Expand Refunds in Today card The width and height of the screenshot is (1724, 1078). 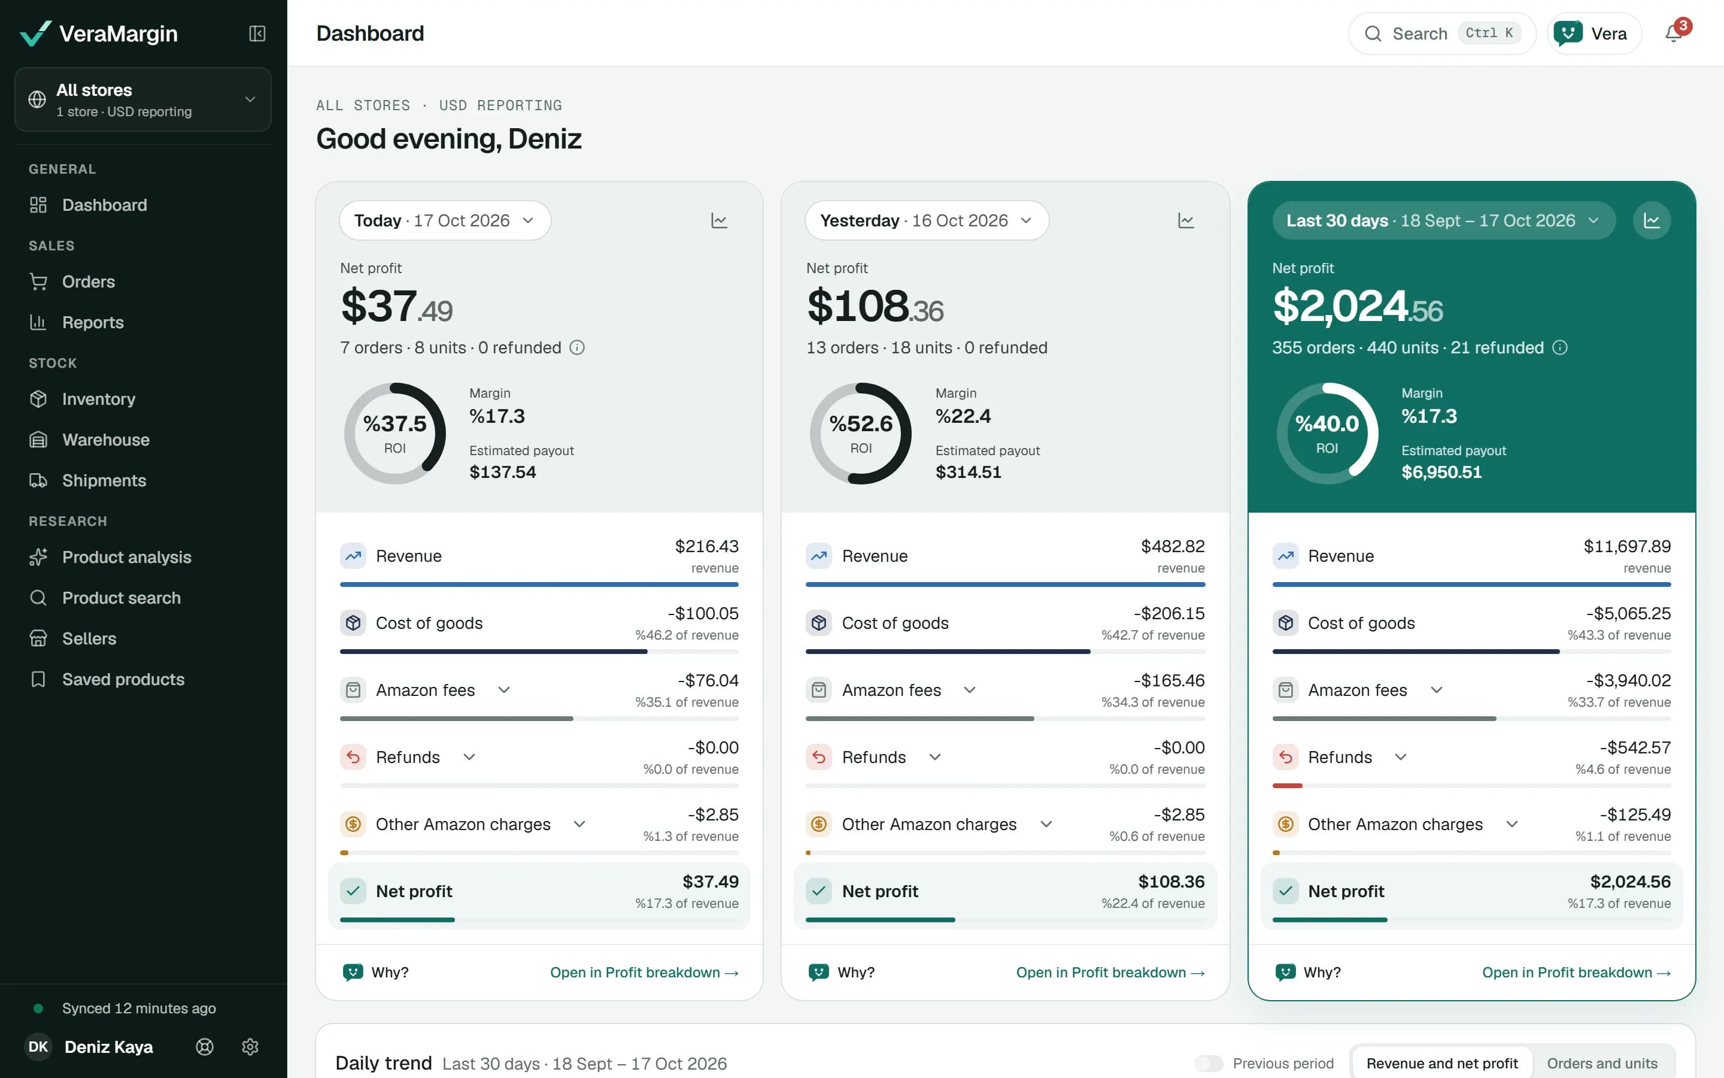469,756
